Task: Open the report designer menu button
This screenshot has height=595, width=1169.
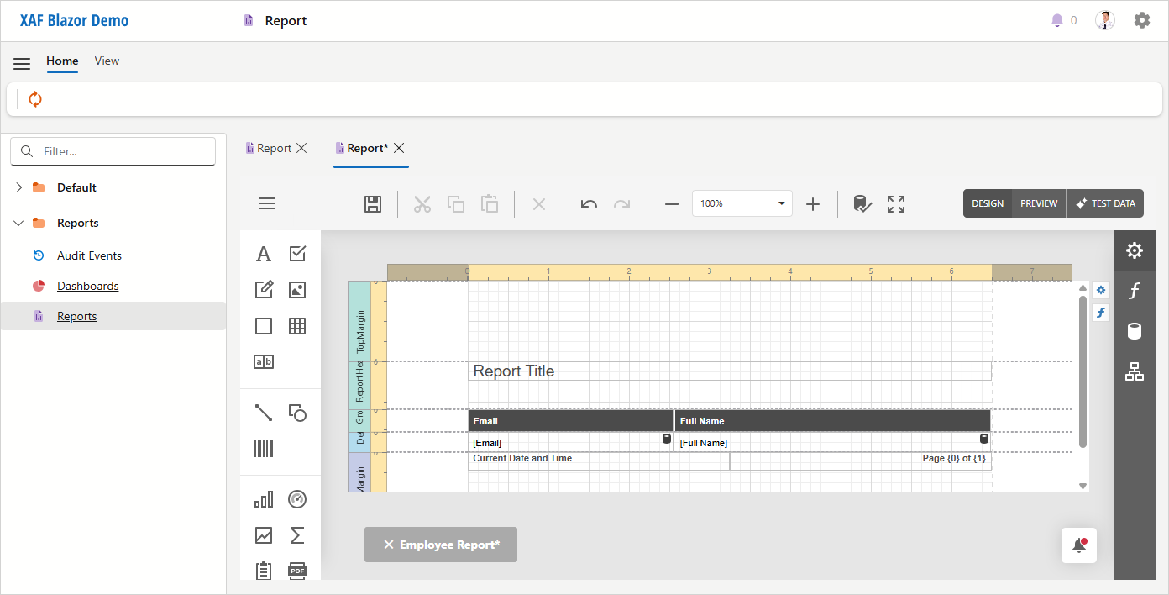Action: coord(267,203)
